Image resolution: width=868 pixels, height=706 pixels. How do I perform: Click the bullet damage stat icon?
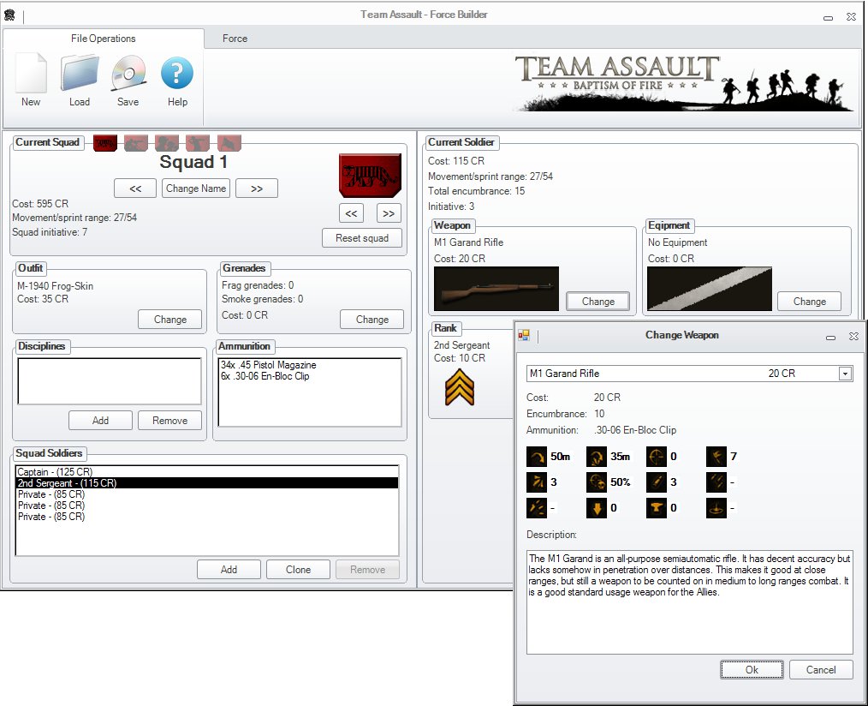[x=656, y=482]
